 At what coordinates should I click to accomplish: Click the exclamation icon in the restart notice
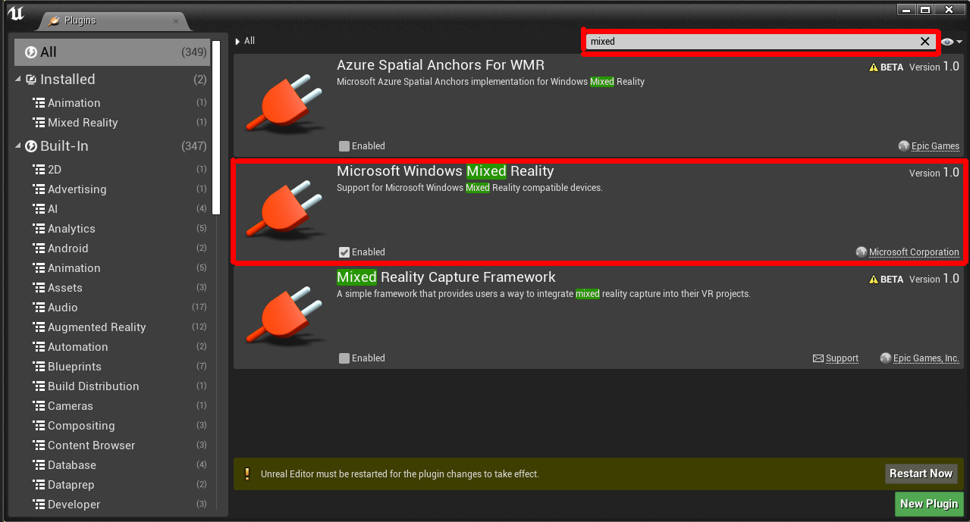[247, 474]
